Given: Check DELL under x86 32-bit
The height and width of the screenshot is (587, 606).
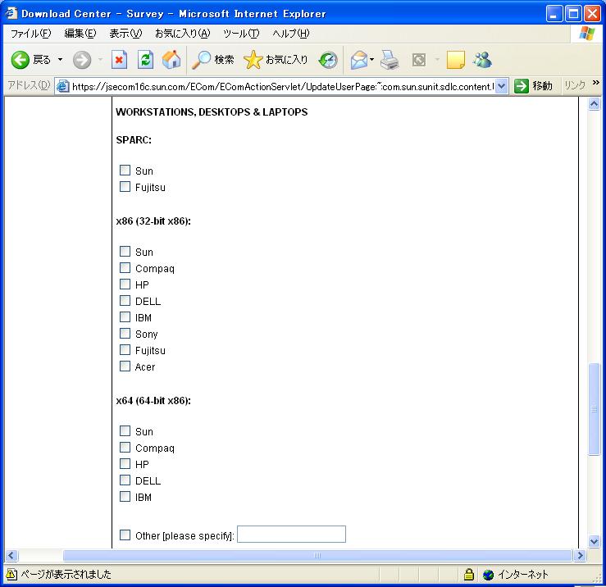Looking at the screenshot, I should (x=125, y=300).
